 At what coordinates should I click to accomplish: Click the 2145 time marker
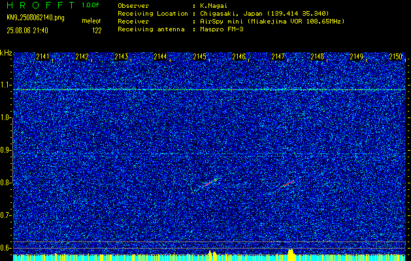coord(199,57)
